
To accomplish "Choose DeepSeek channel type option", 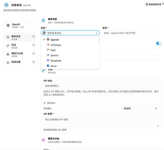I will [x=70, y=61].
